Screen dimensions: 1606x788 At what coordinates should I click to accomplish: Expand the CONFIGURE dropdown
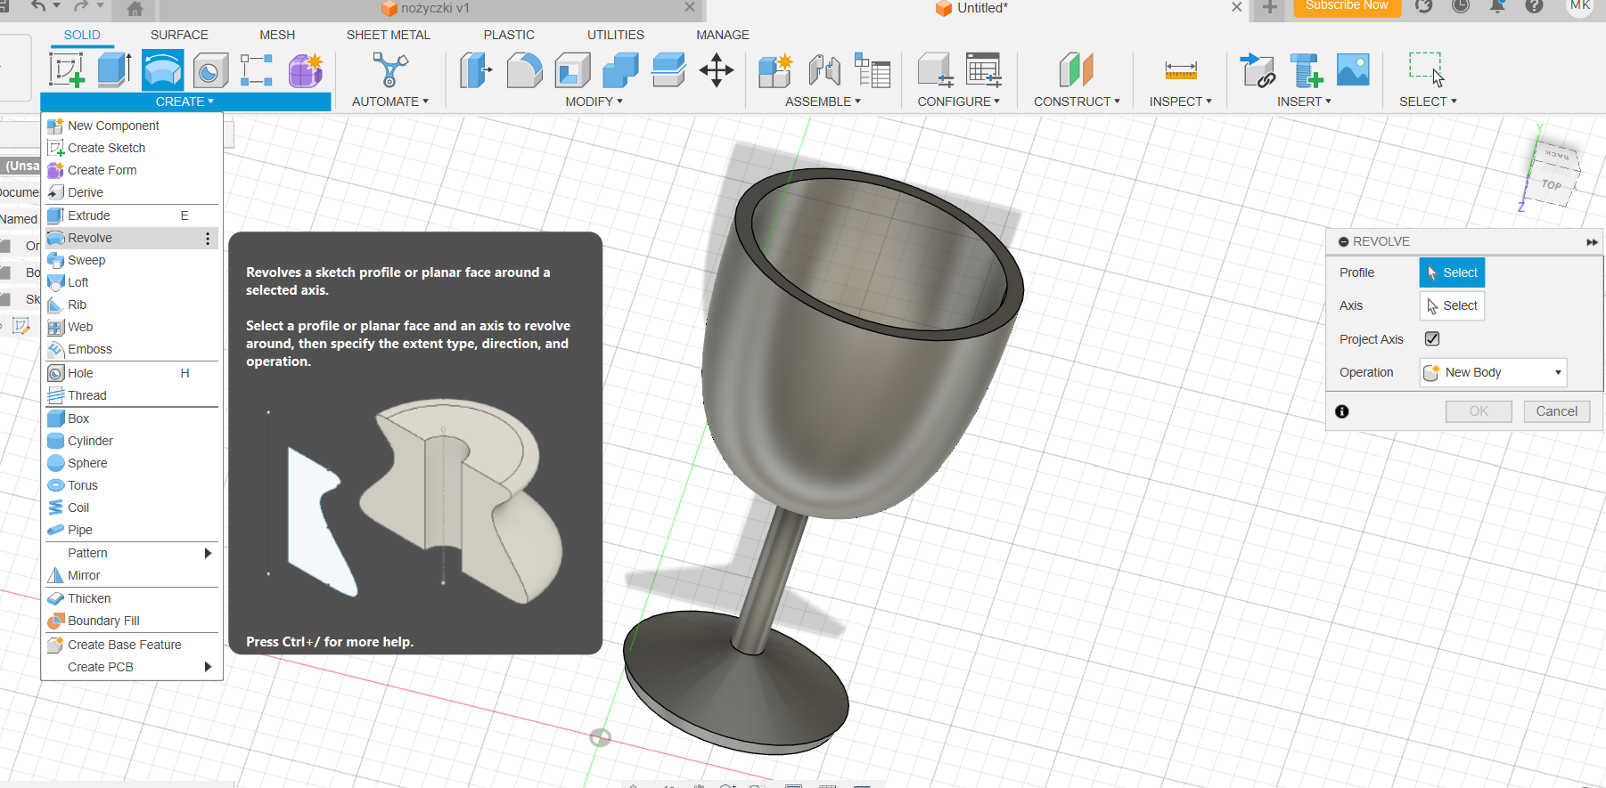point(958,102)
